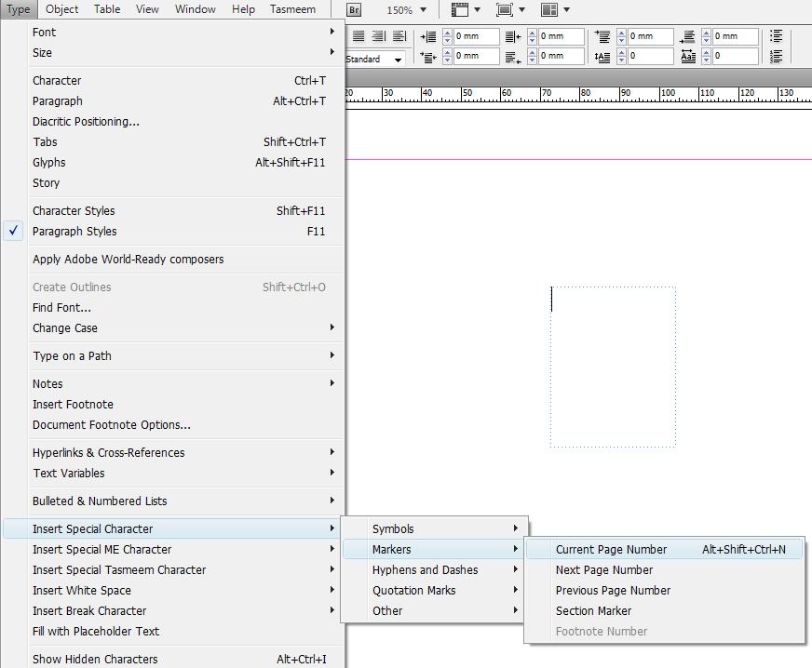Open the Paragraph panel menu item
Viewport: 812px width, 668px height.
click(x=173, y=100)
